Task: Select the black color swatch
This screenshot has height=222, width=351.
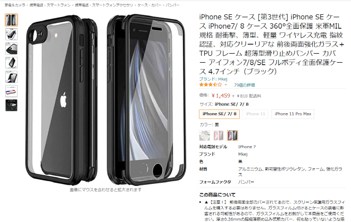Action: click(232, 135)
